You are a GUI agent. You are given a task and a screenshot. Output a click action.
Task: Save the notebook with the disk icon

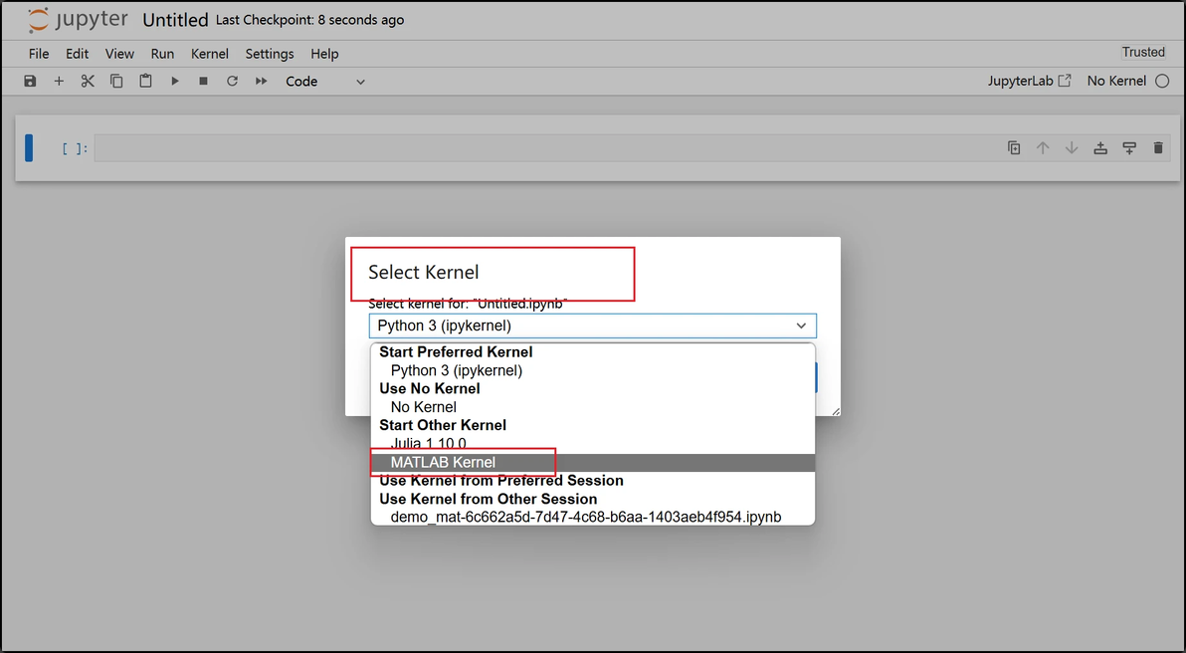pyautogui.click(x=30, y=82)
